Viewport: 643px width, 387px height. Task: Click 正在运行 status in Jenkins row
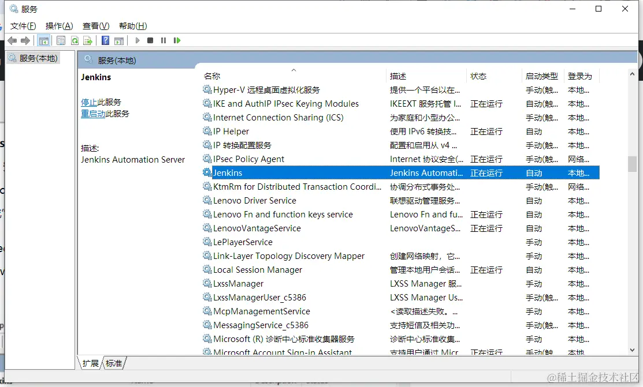pyautogui.click(x=486, y=173)
